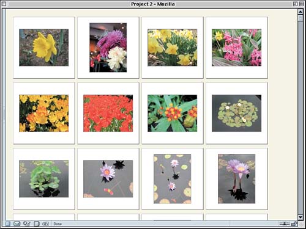Click the 'Done' status text
Image resolution: width=306 pixels, height=229 pixels.
[58, 224]
